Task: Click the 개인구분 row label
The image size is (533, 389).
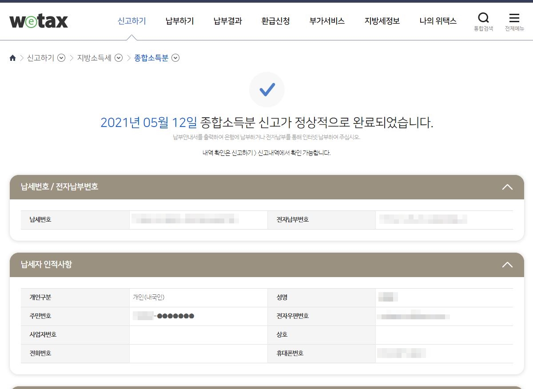Action: click(x=40, y=298)
